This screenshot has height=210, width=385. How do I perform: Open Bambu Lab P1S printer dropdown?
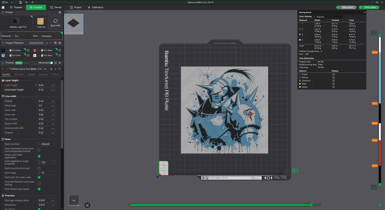pyautogui.click(x=17, y=27)
